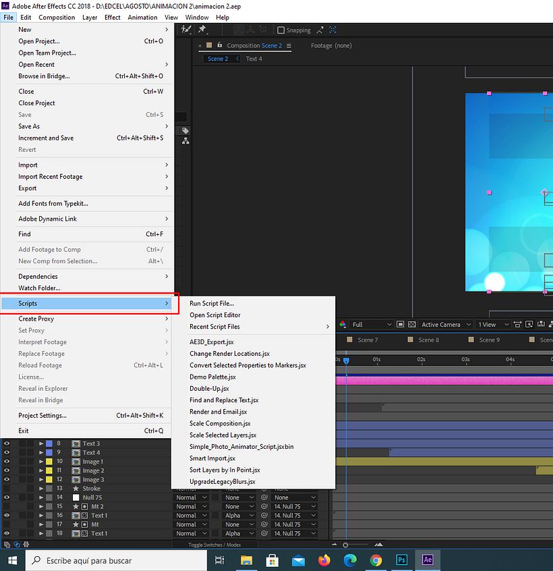Open File Explorer from the taskbar
This screenshot has width=553, height=571.
[x=246, y=560]
